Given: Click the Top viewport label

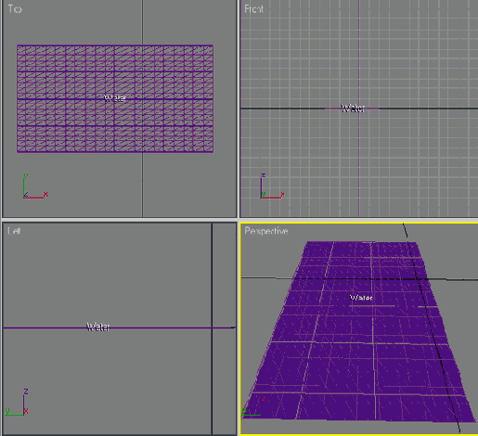Looking at the screenshot, I should [x=15, y=9].
